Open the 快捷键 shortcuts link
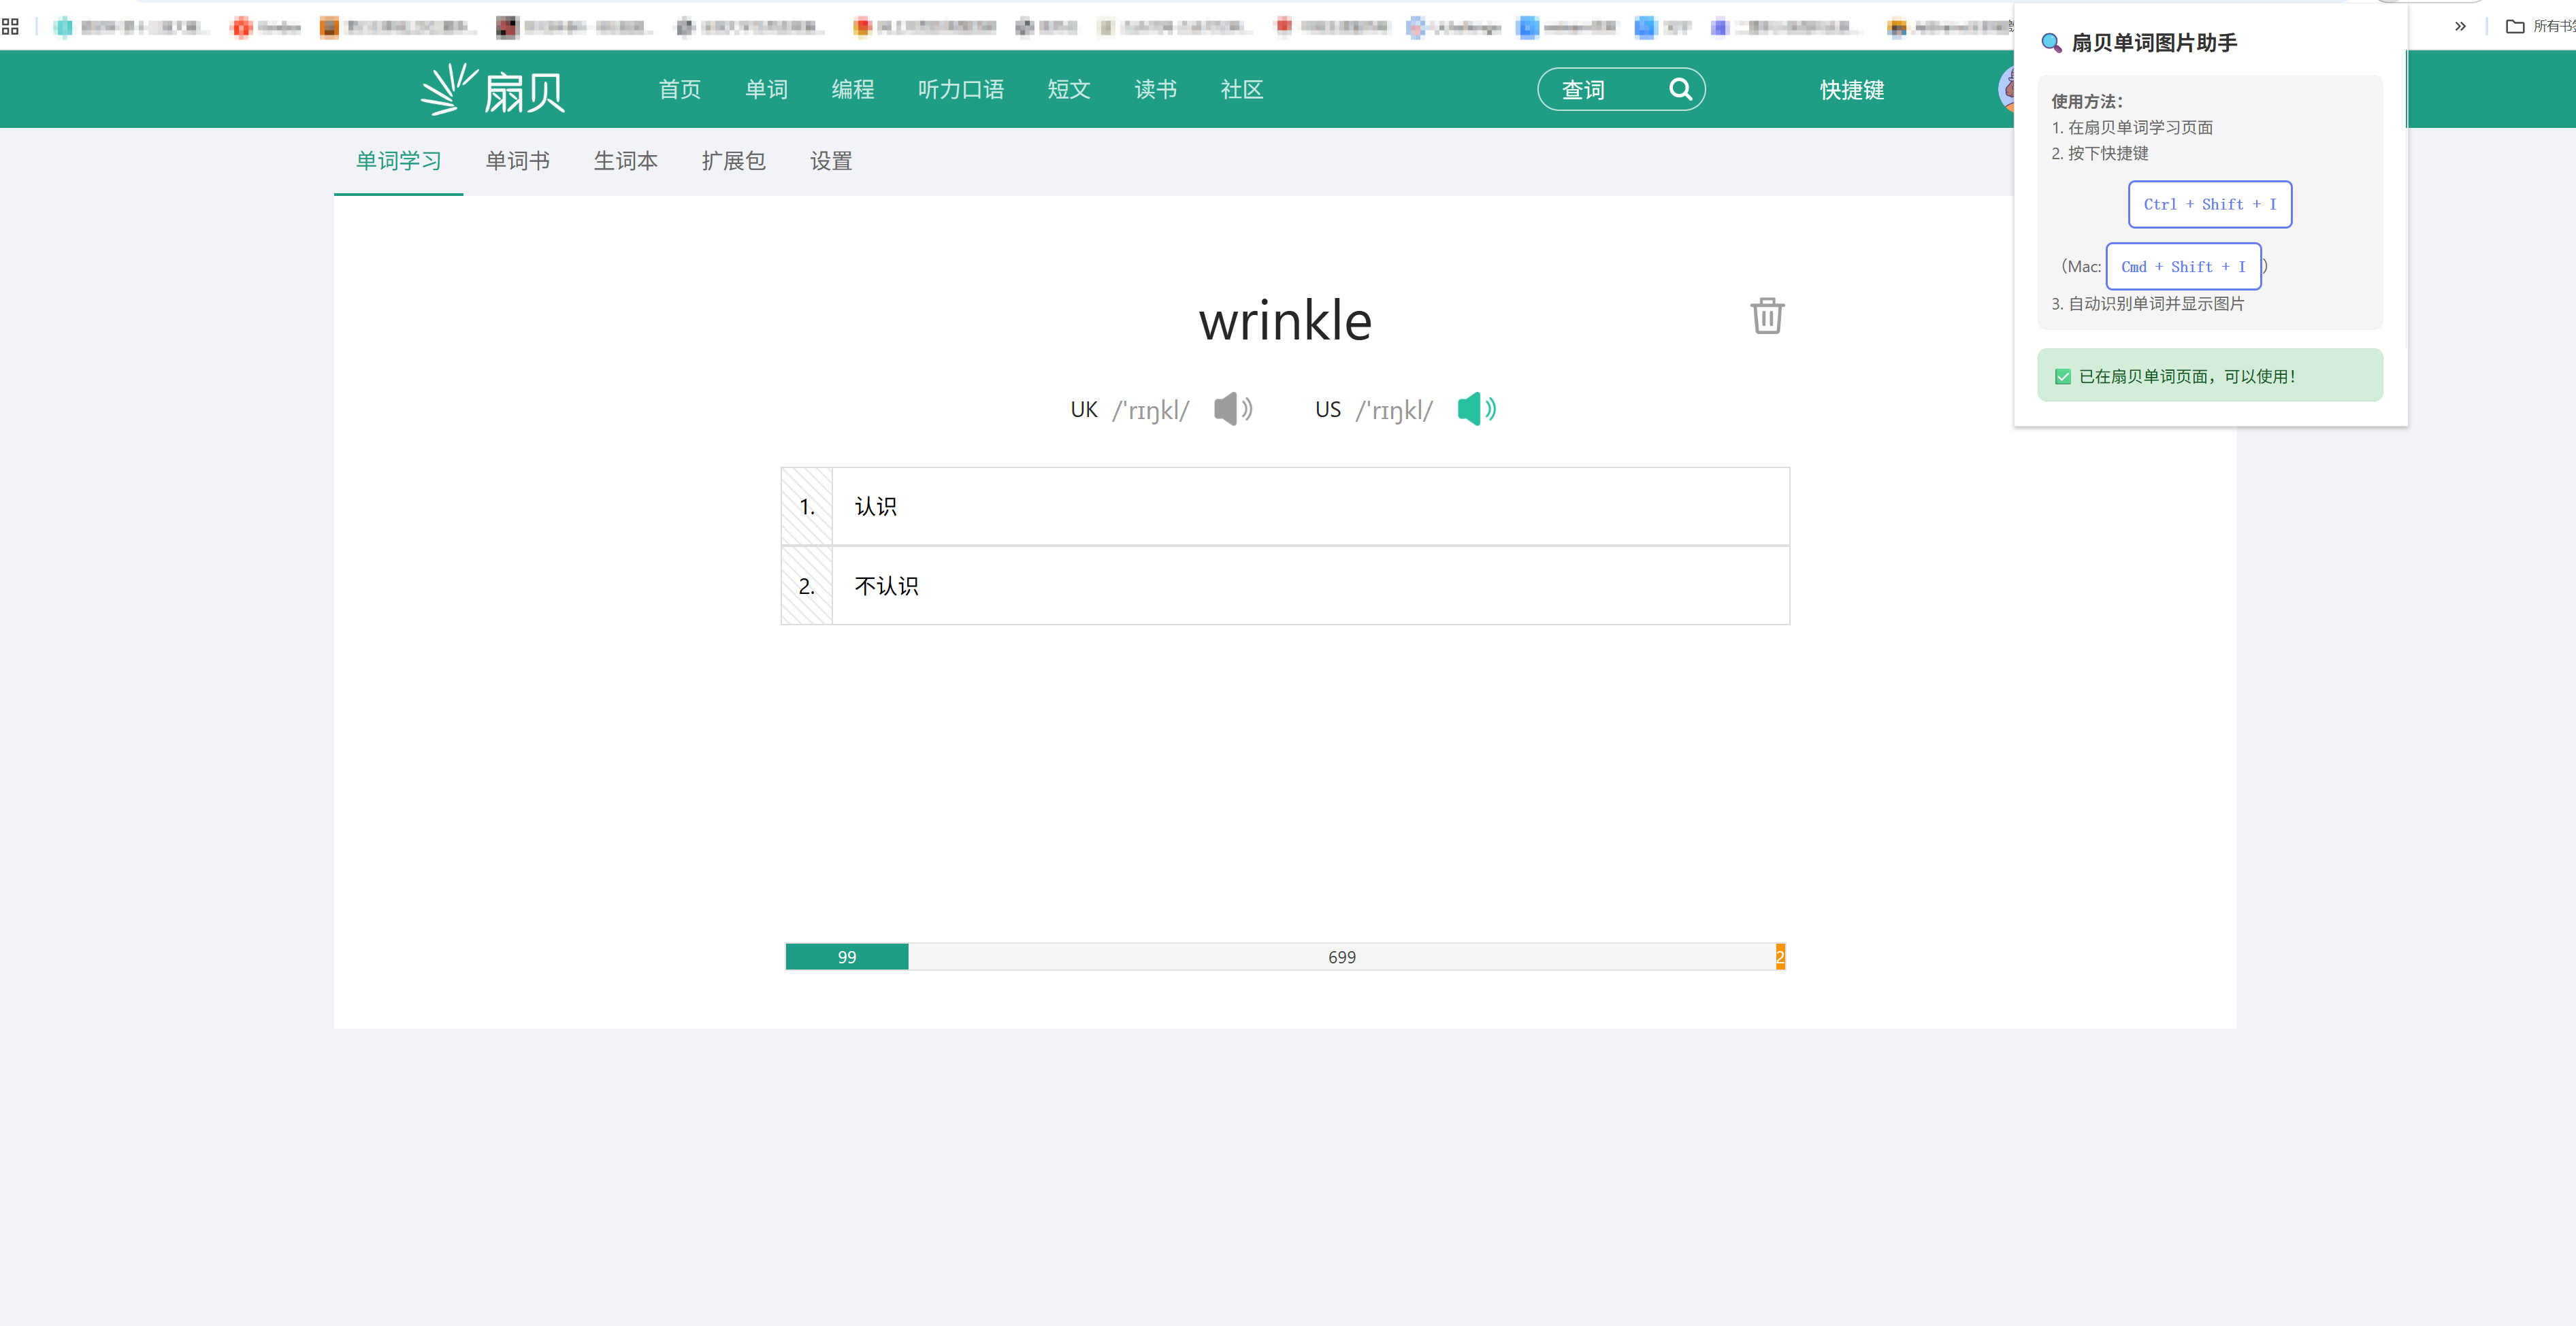The image size is (2576, 1326). coord(1851,90)
